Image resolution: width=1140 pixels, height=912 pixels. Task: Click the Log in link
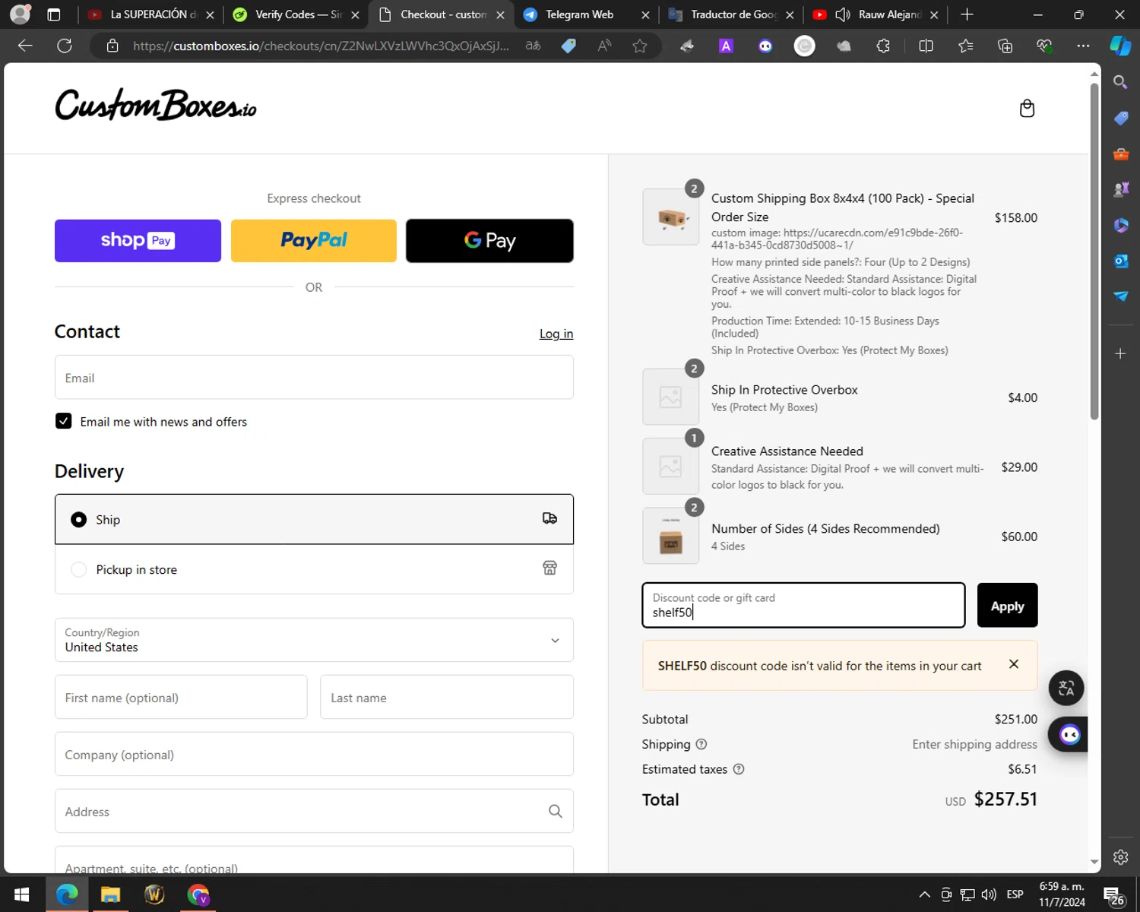(x=556, y=334)
